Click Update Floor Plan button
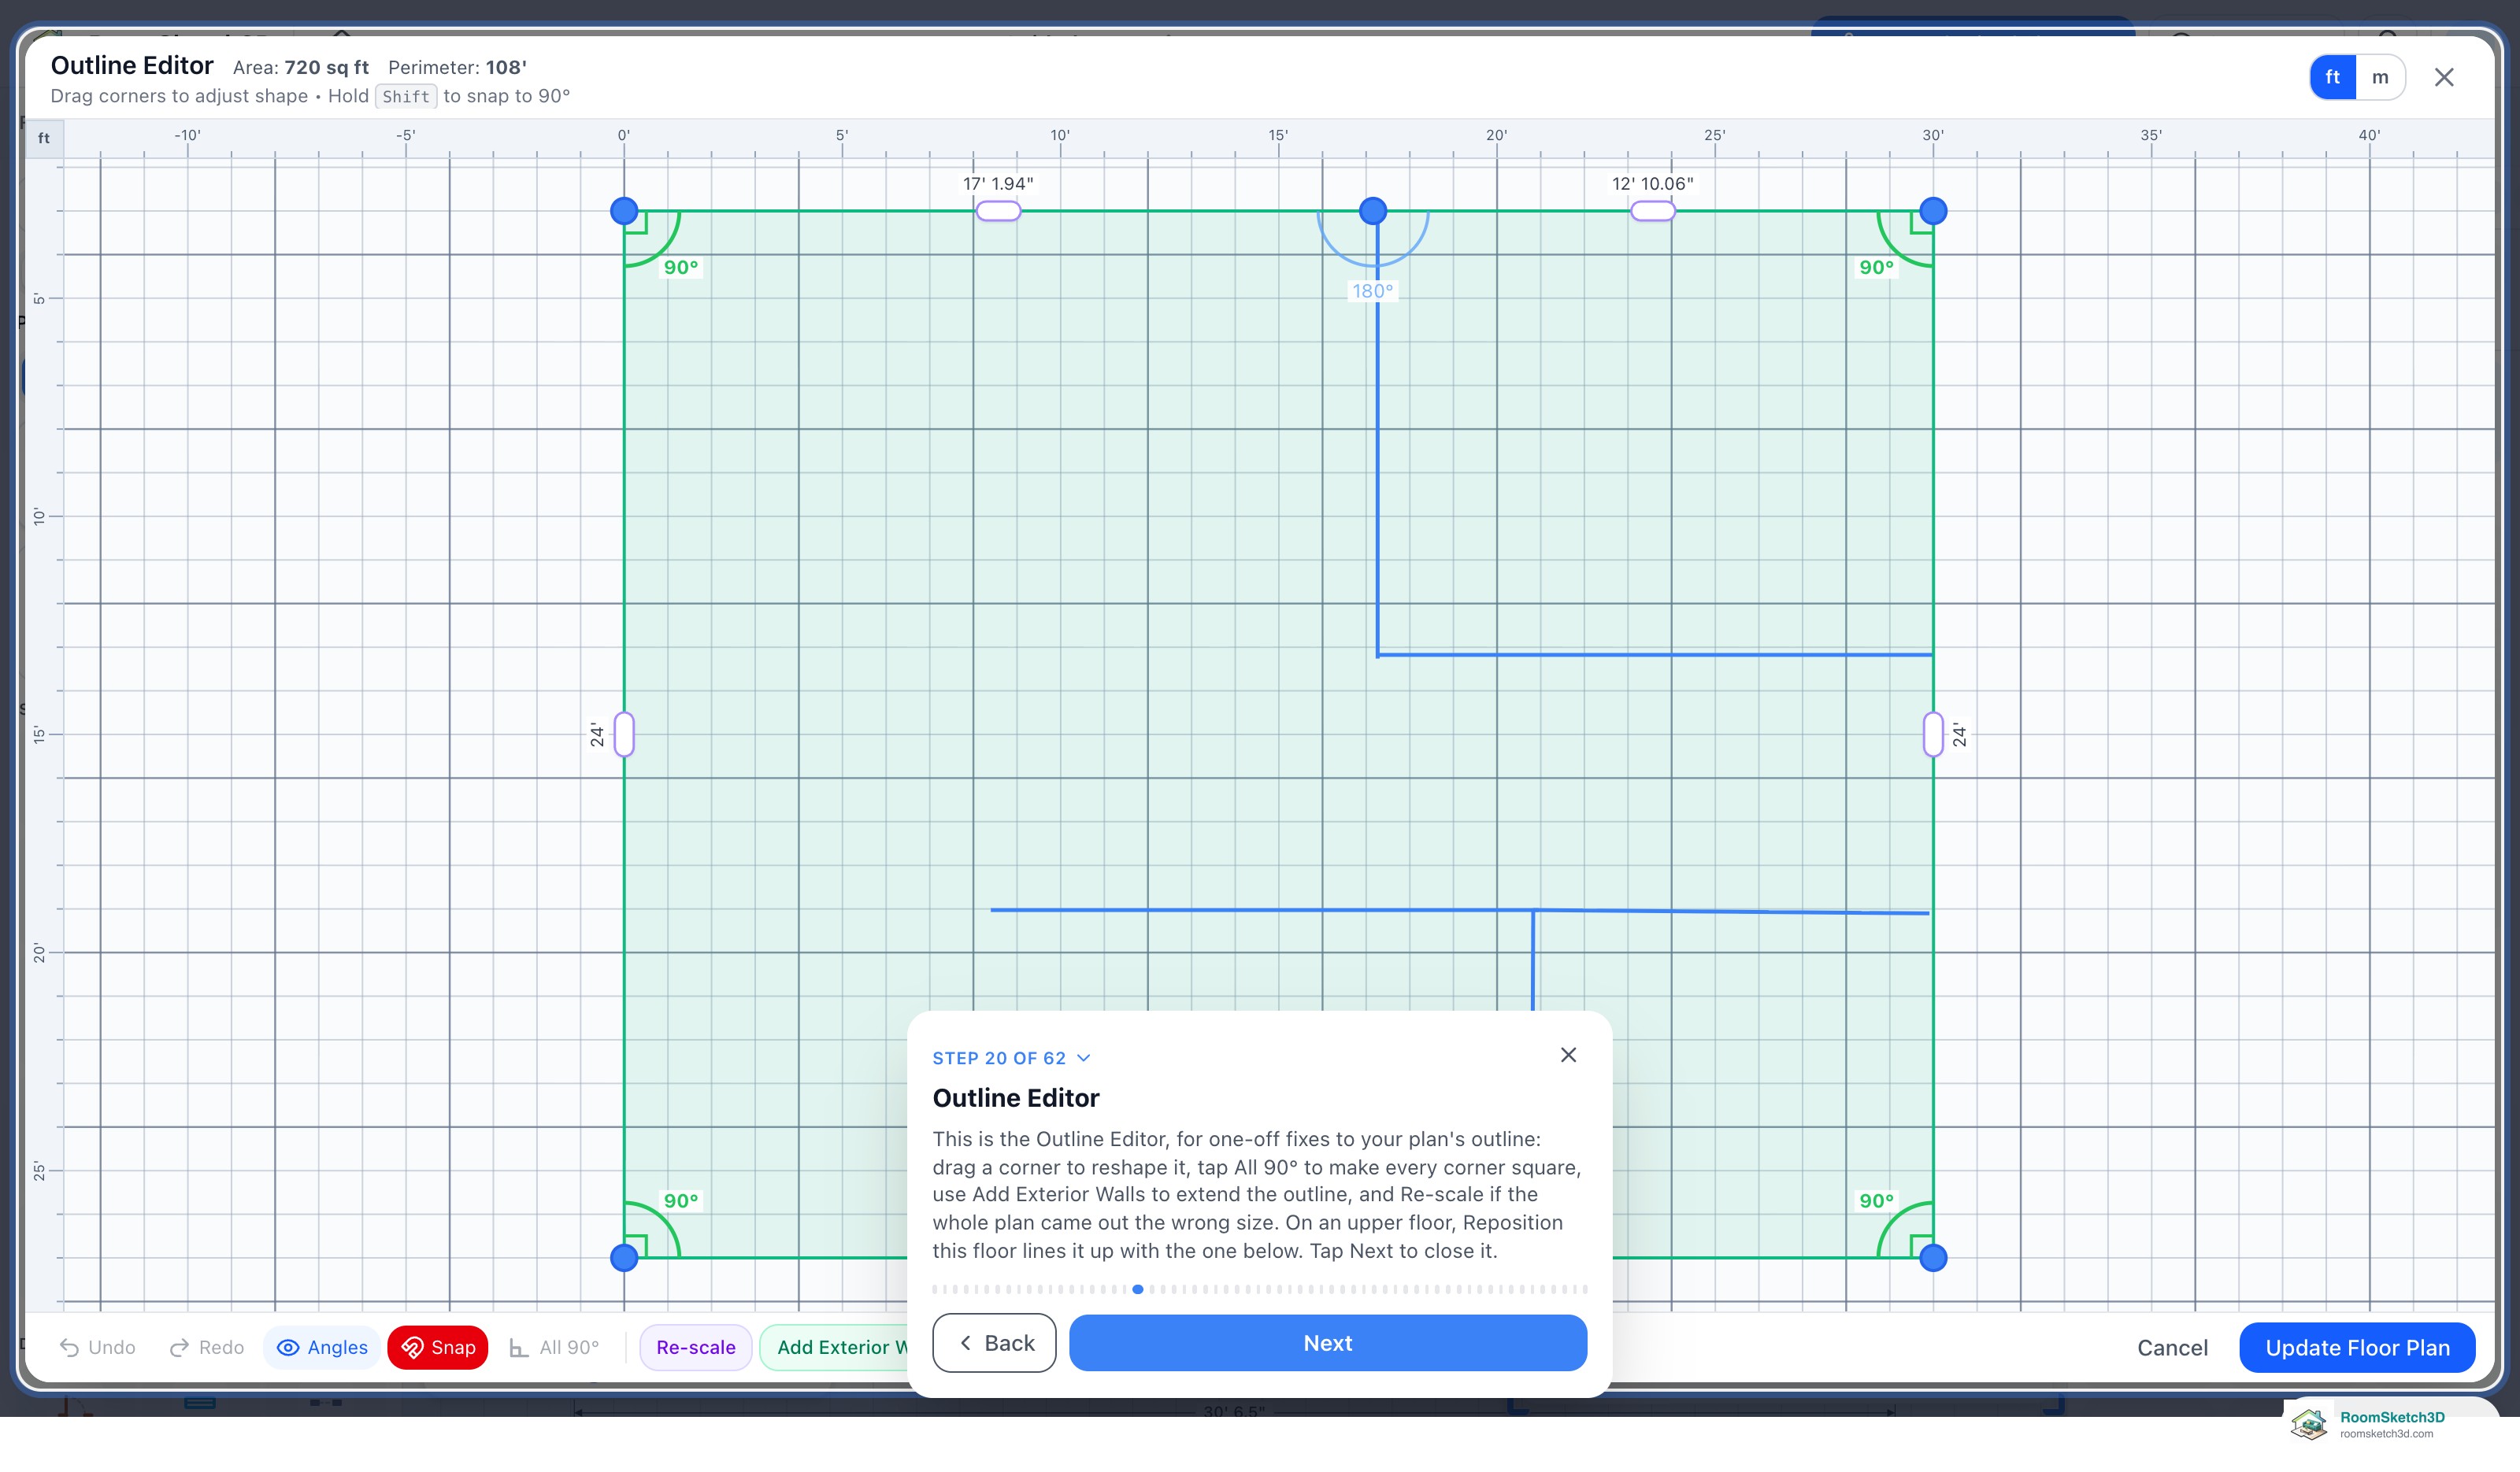The image size is (2520, 1472). (2357, 1347)
